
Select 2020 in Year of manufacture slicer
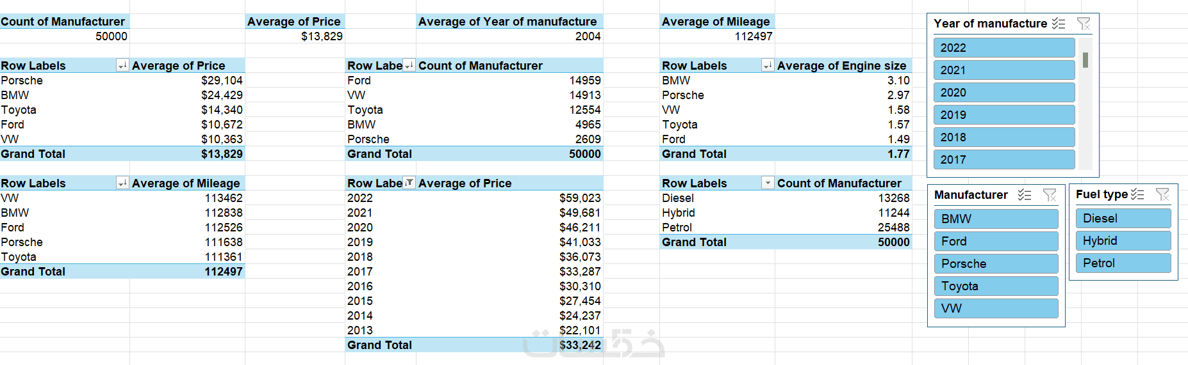tap(1004, 93)
